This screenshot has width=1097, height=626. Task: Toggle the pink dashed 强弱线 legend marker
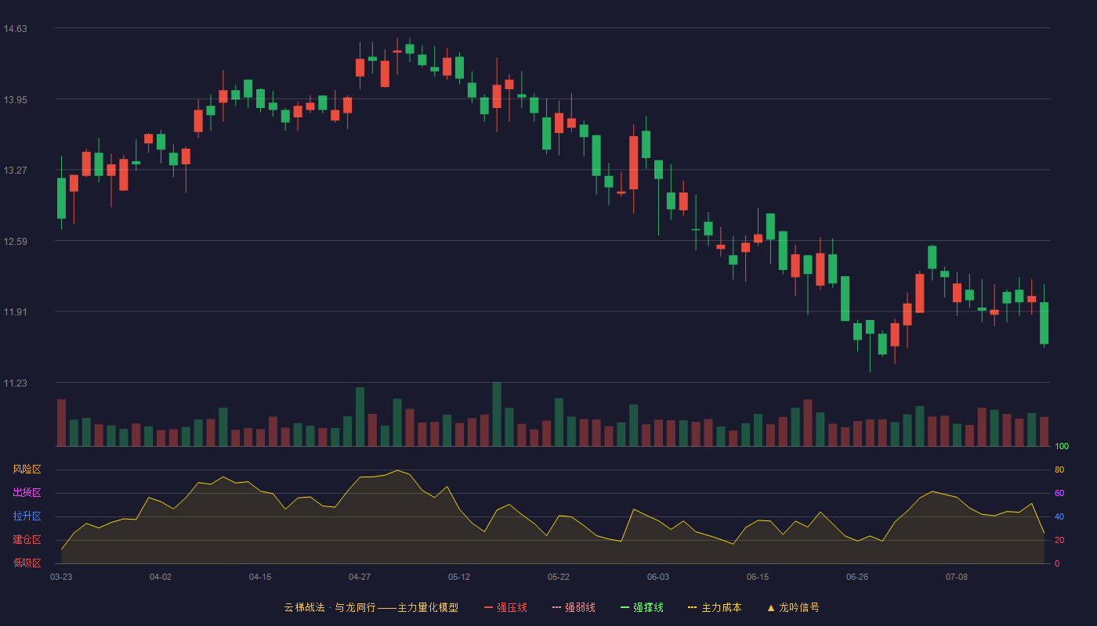pos(557,607)
